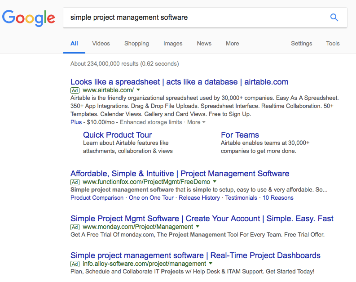Switch to the Shopping tab
The width and height of the screenshot is (356, 282).
click(136, 44)
